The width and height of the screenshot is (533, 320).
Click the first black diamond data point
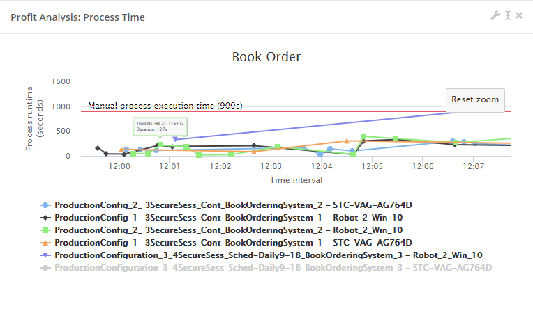(98, 148)
